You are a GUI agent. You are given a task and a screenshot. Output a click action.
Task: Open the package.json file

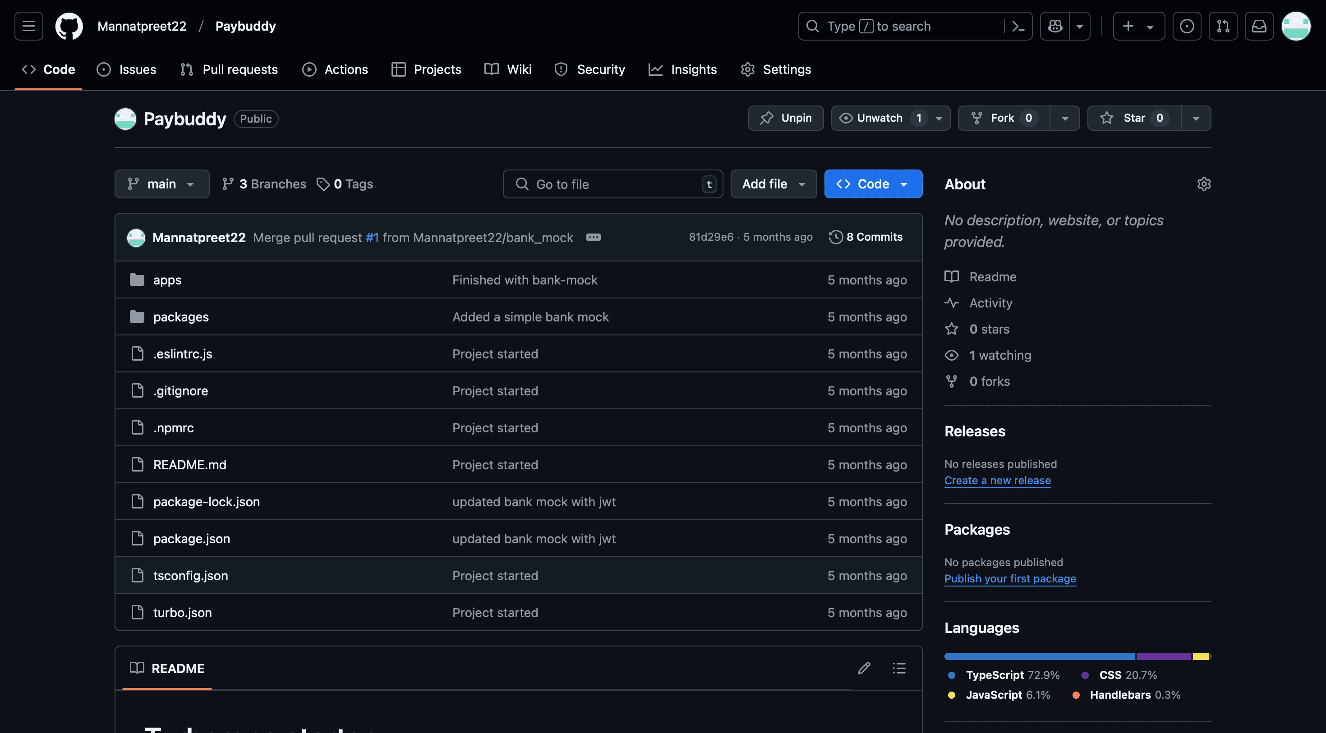192,539
